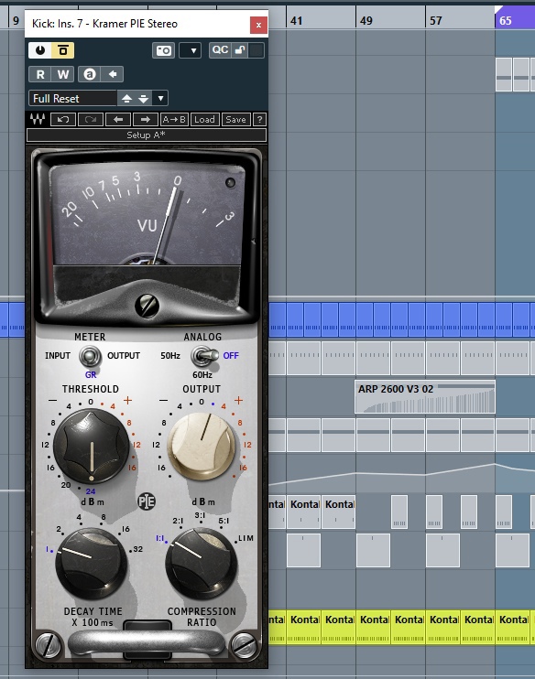Click the OUTPUT knob

[202, 446]
